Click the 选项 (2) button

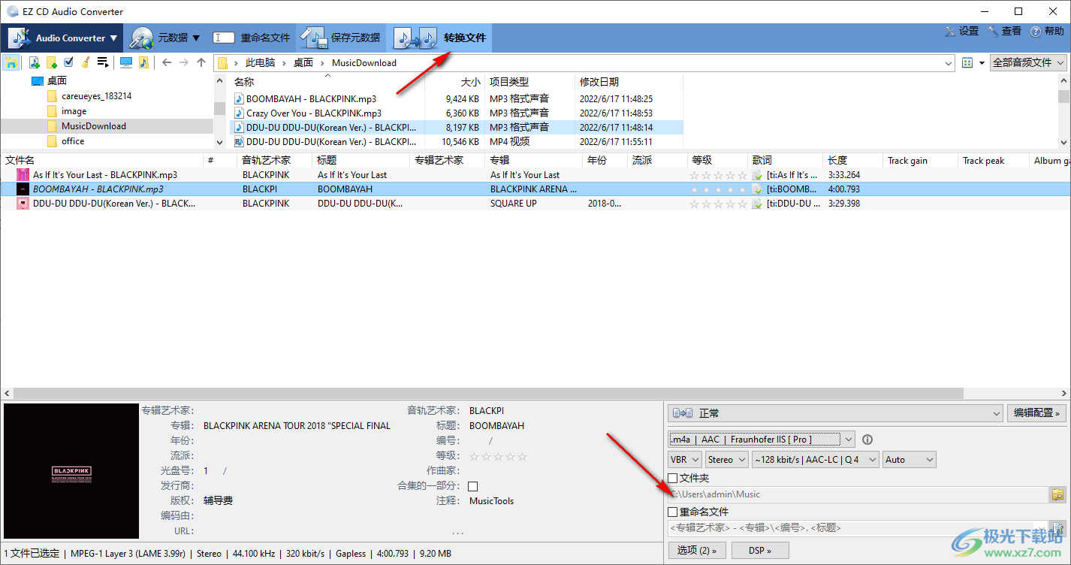click(697, 551)
